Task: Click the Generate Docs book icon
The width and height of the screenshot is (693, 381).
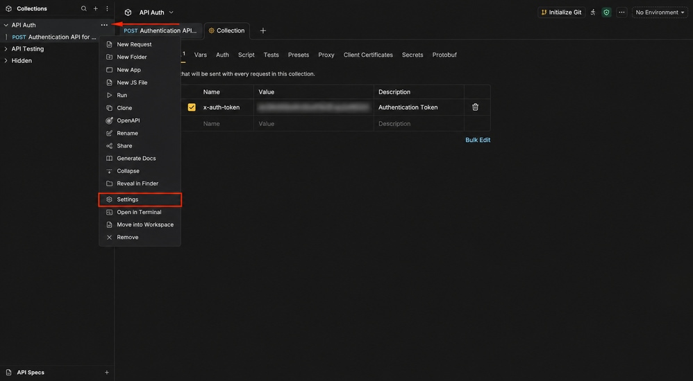Action: (x=109, y=159)
